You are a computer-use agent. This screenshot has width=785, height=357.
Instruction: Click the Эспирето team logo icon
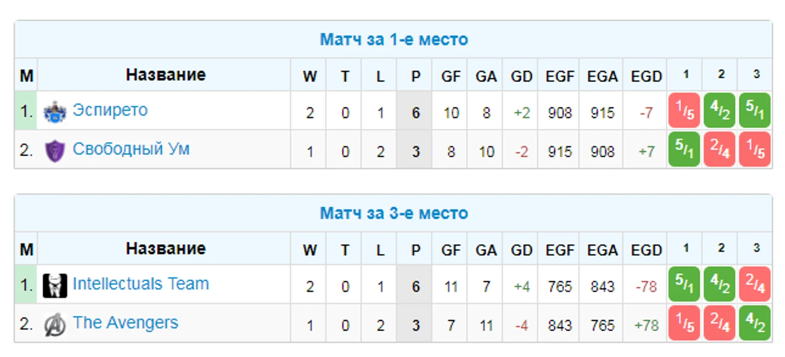55,112
